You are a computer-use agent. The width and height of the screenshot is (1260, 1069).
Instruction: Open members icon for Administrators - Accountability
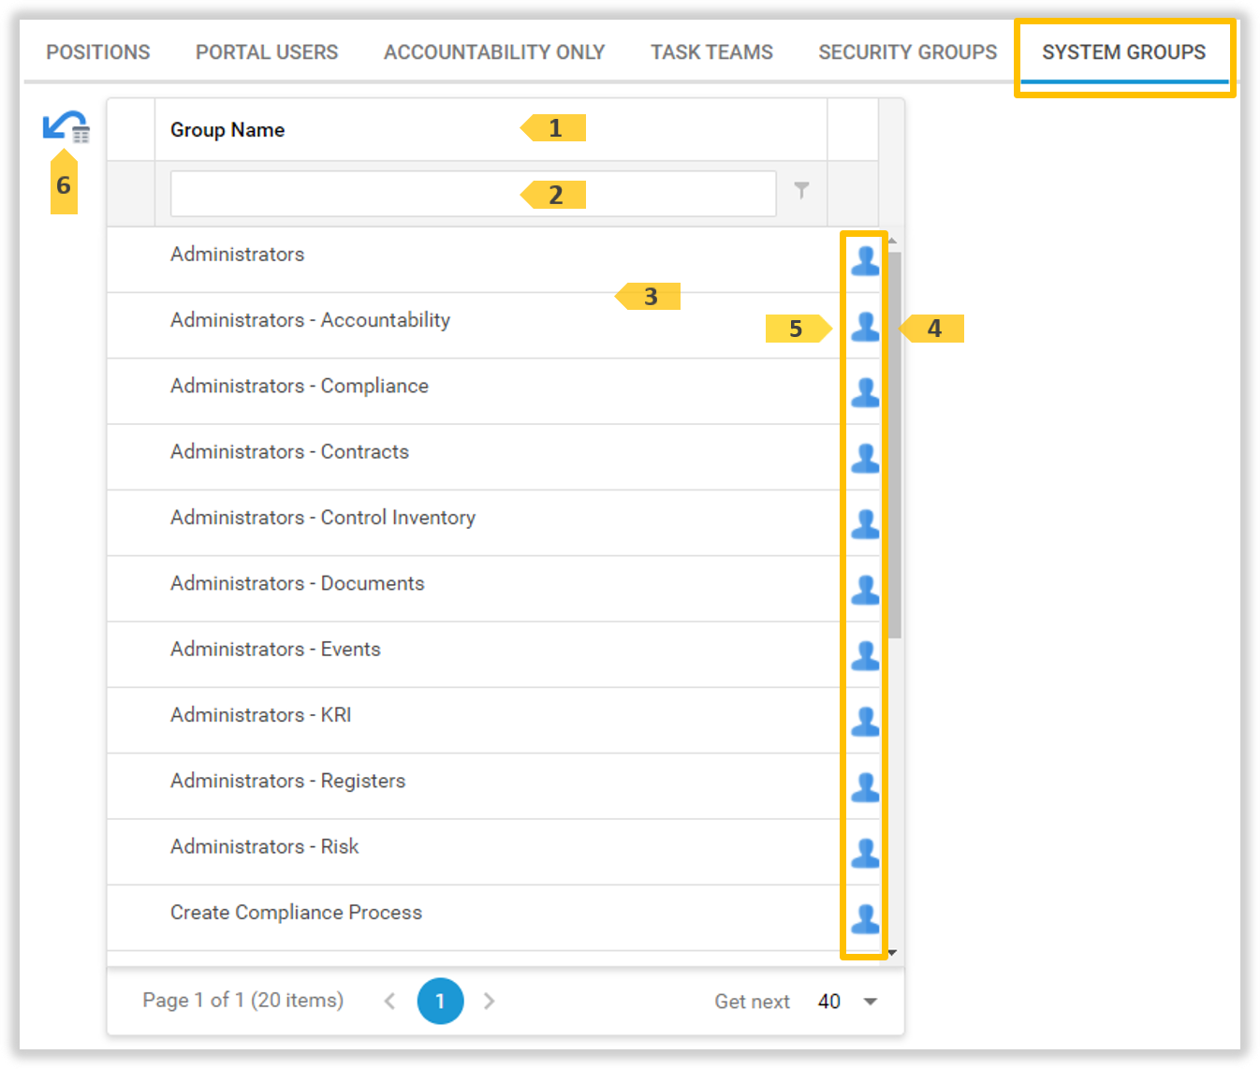point(864,326)
